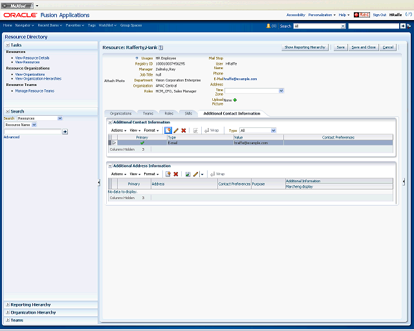This screenshot has width=414, height=331.
Task: Open the Time Zone dropdown
Action: pyautogui.click(x=281, y=91)
